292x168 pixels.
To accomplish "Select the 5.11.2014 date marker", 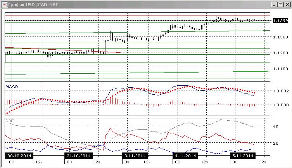I will pos(243,156).
